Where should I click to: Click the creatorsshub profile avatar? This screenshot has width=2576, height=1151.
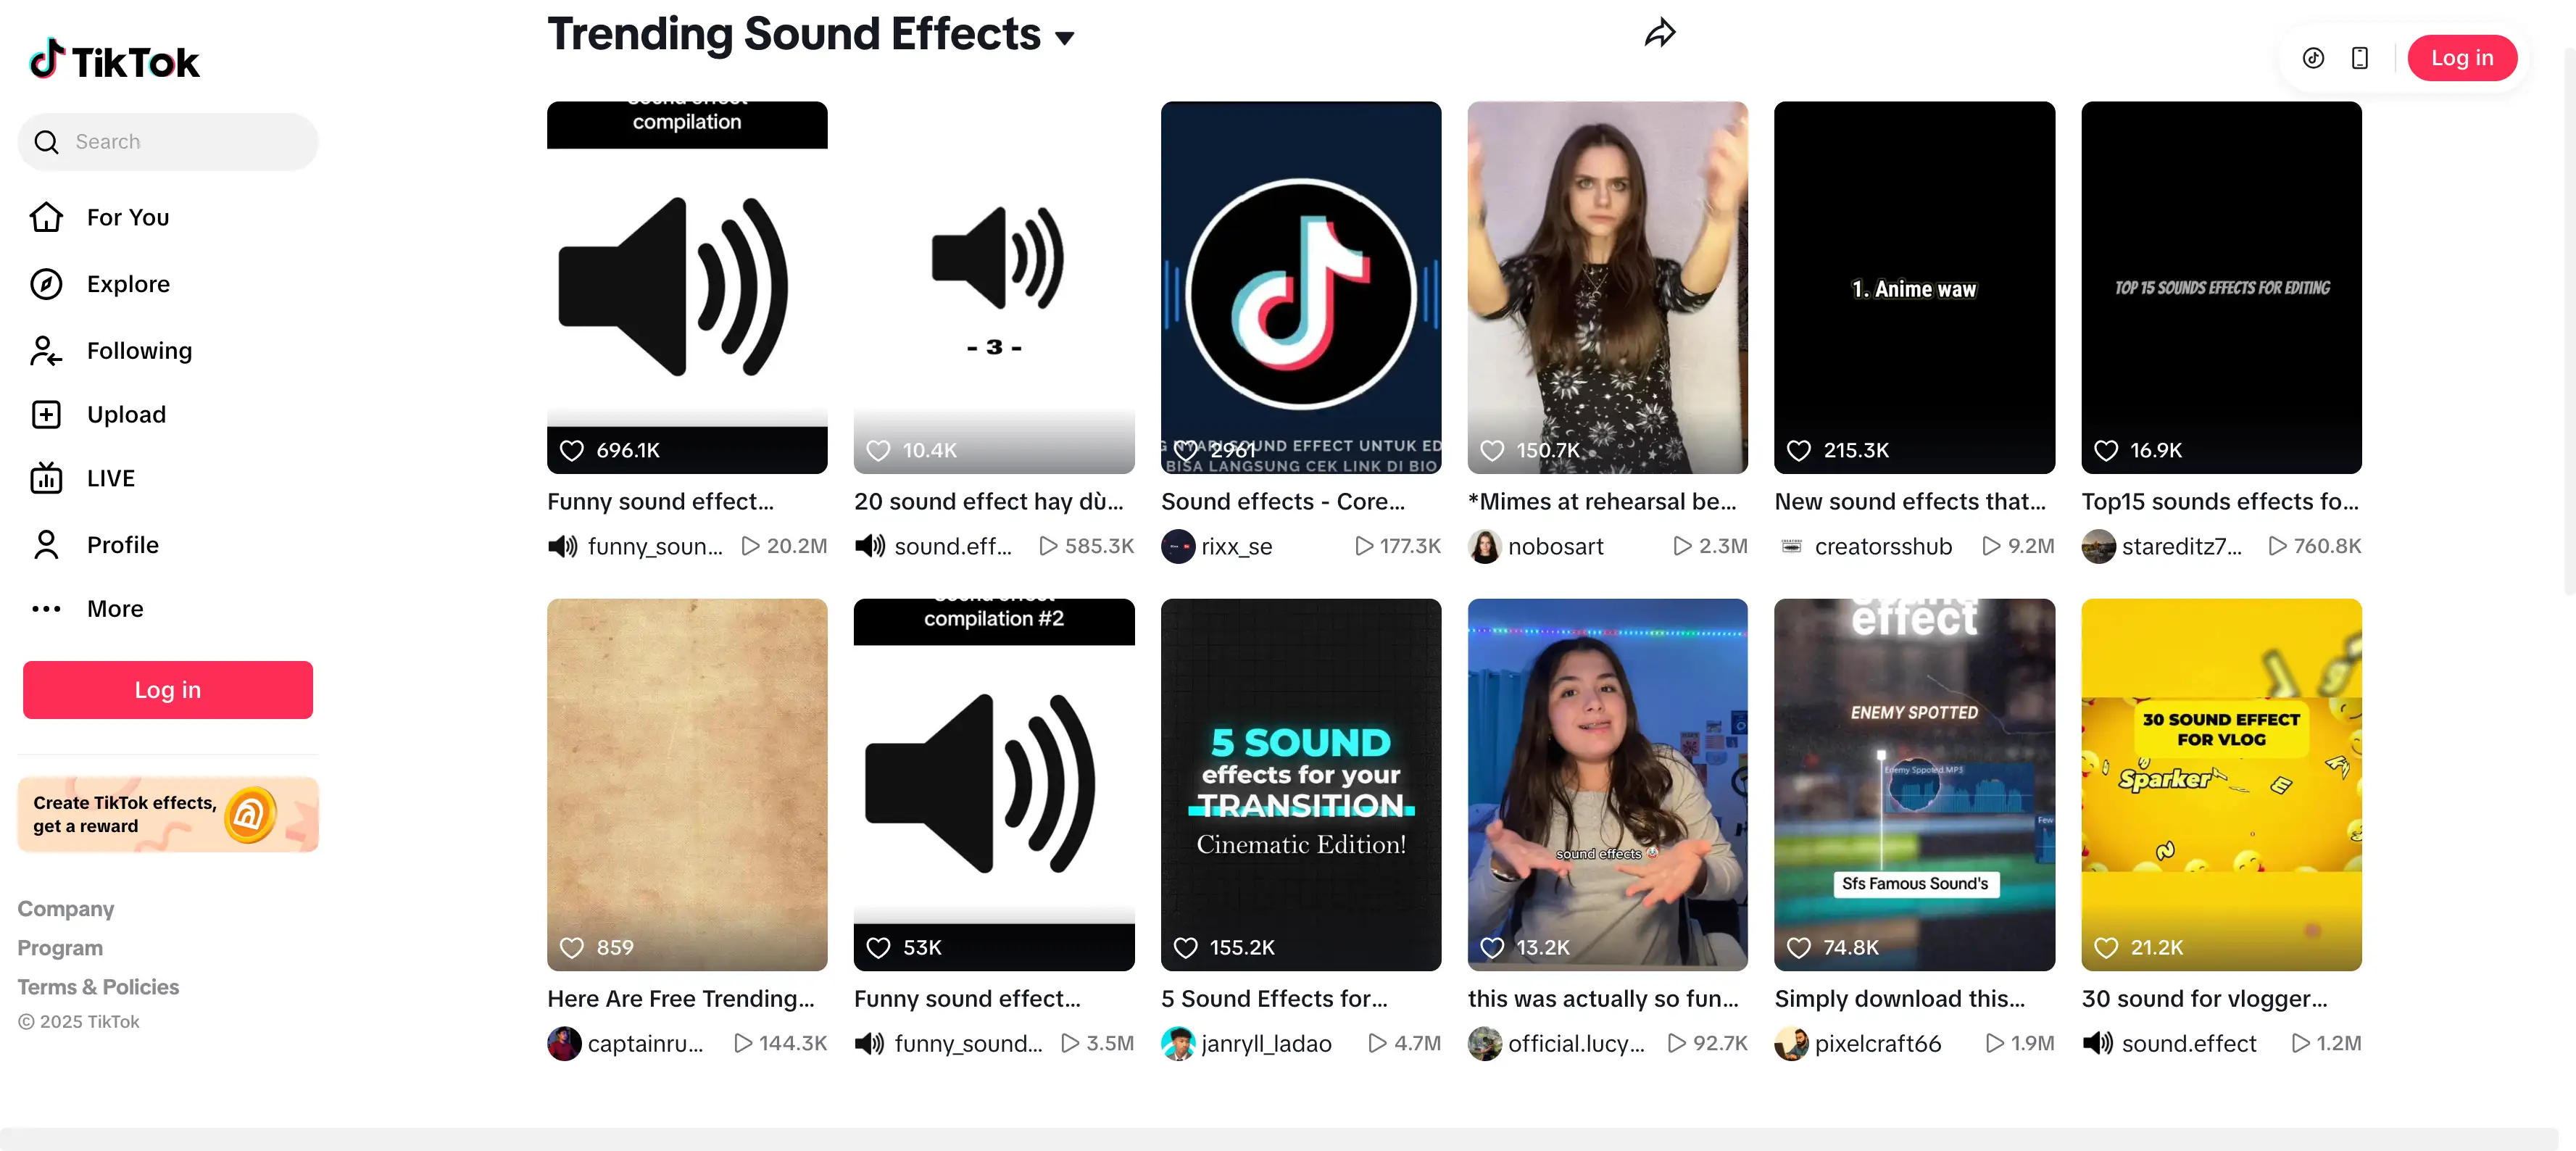[x=1792, y=547]
